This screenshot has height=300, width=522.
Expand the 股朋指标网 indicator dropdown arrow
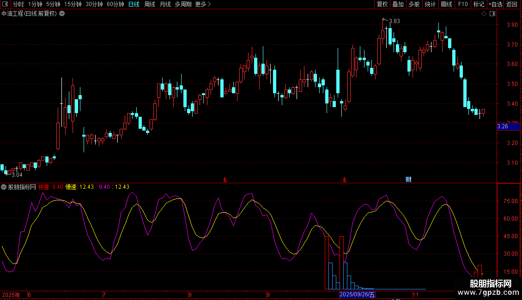[4, 187]
